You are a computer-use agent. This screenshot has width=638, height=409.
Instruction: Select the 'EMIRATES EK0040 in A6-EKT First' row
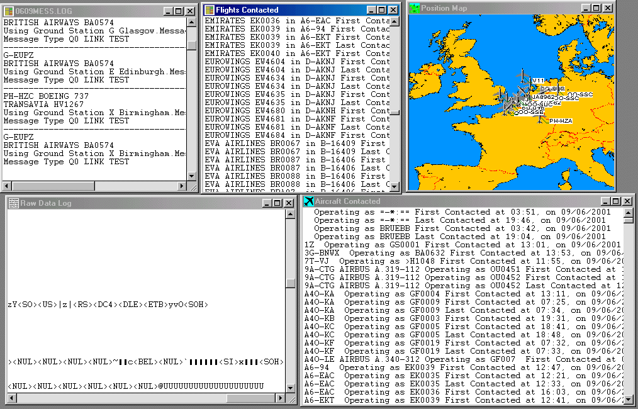[297, 53]
